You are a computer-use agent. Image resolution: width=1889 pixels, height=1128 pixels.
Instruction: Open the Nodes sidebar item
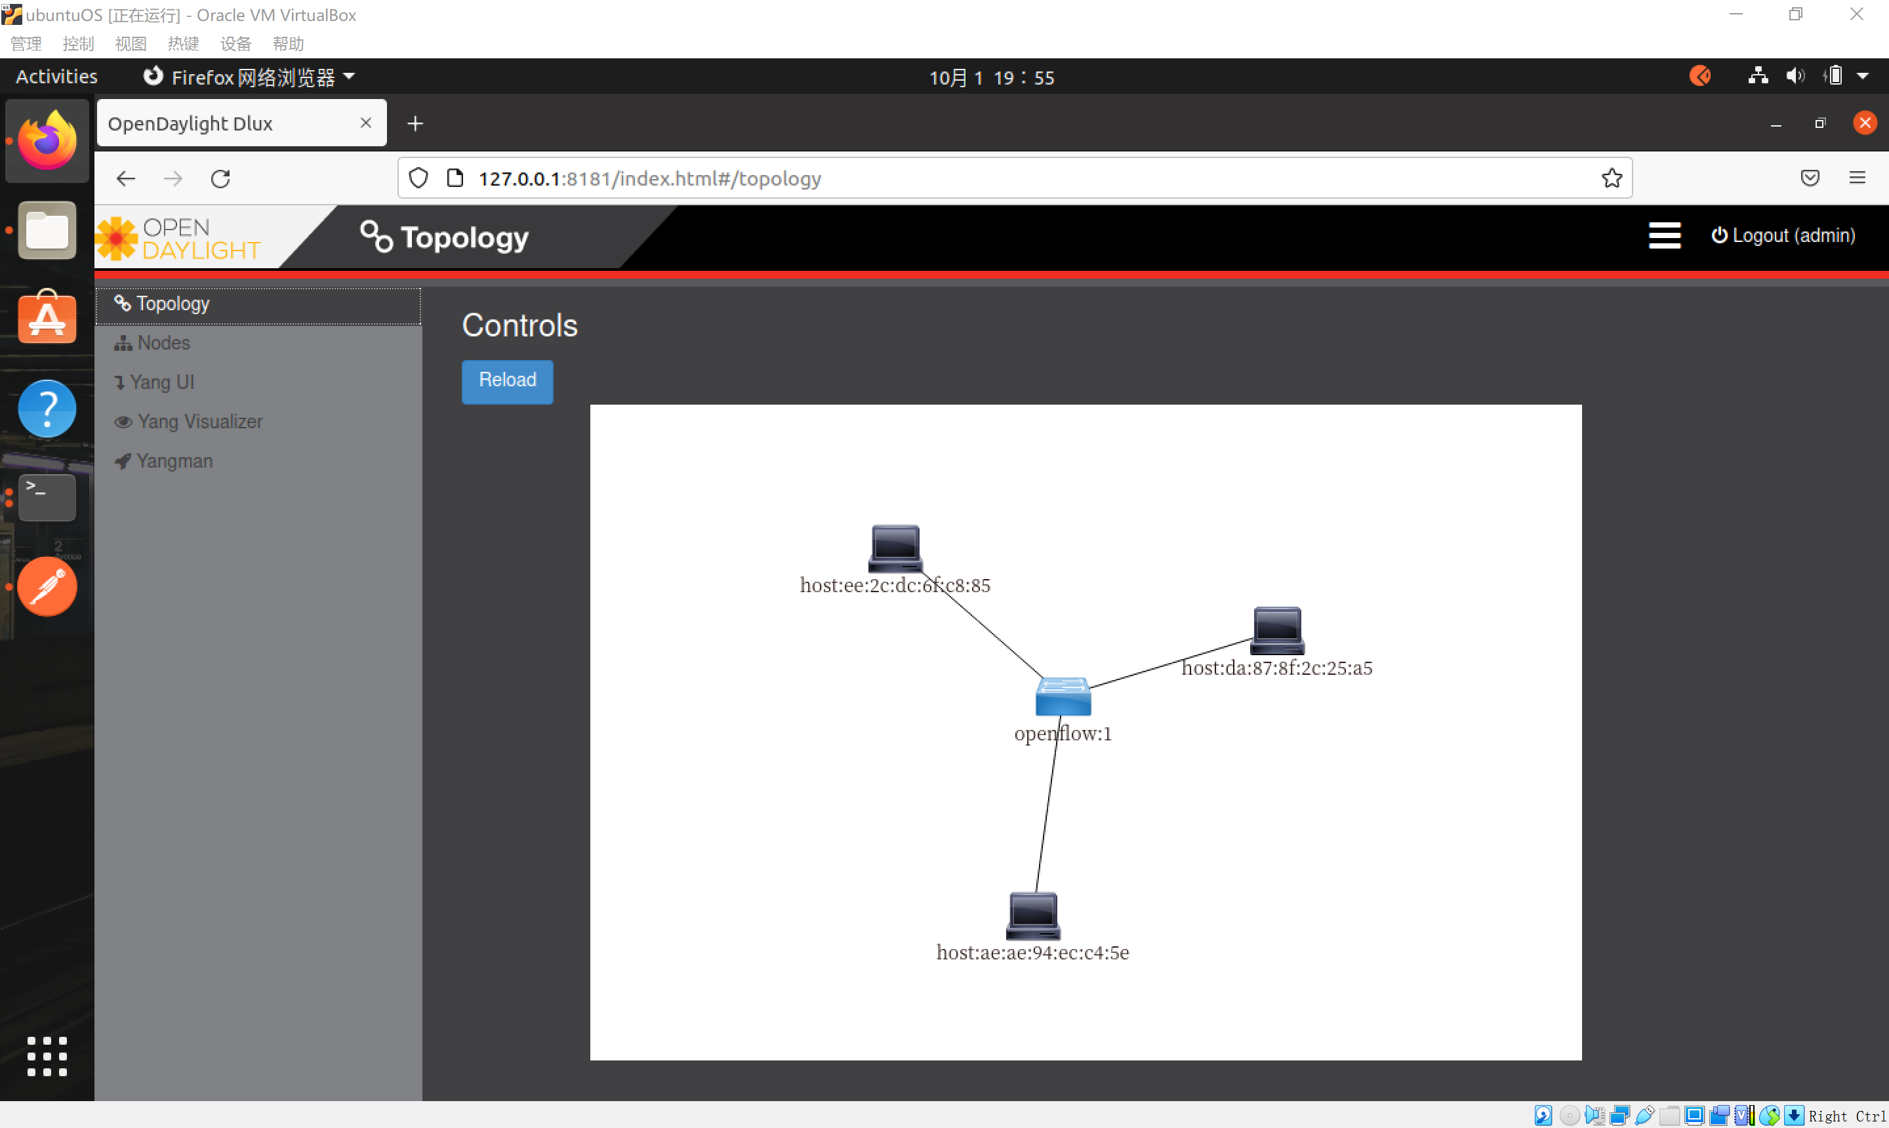[x=163, y=343]
